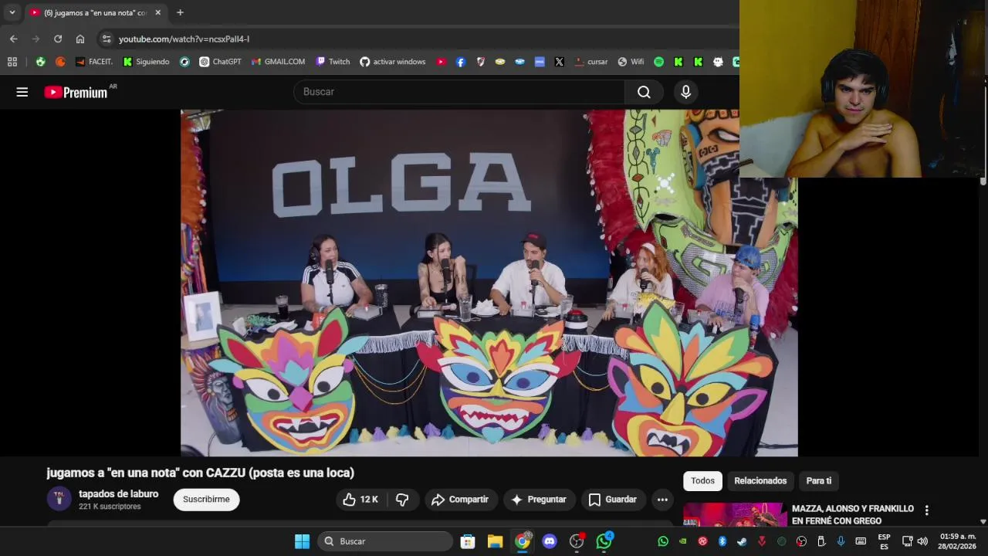Submit search with magnifier button
The height and width of the screenshot is (556, 988).
coord(644,92)
